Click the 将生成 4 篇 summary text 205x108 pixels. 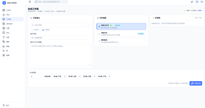pyautogui.click(x=178, y=83)
